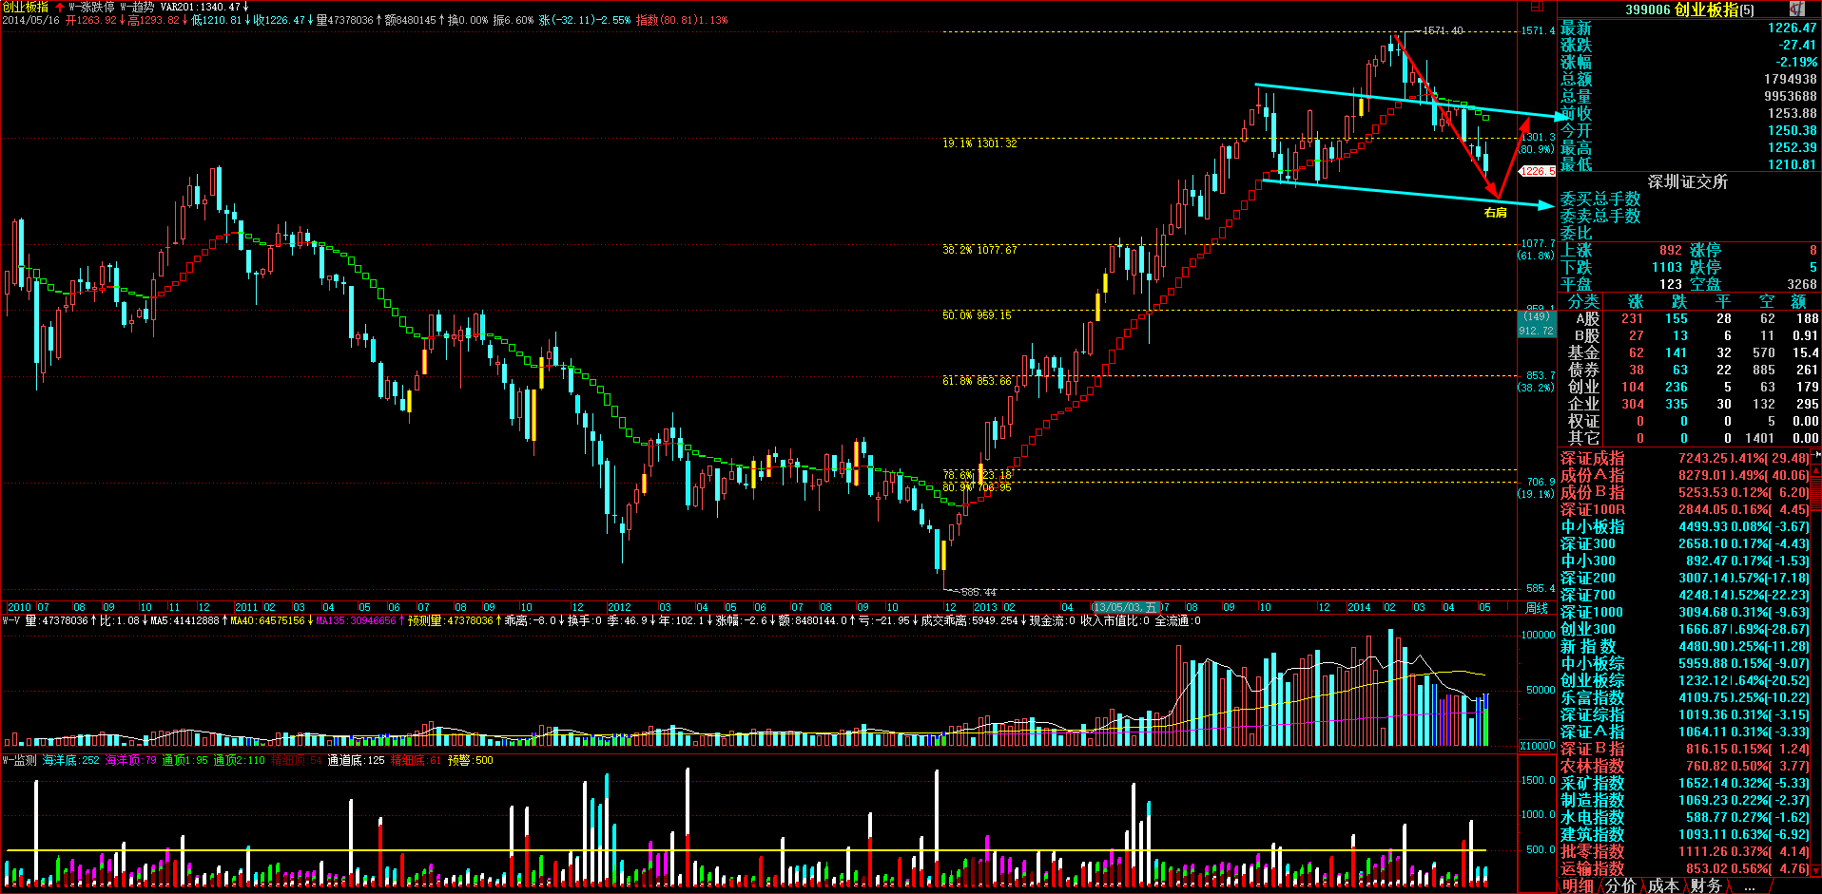Click the logo icon beside 创业板指 title
This screenshot has height=894, width=1822.
click(x=1796, y=9)
